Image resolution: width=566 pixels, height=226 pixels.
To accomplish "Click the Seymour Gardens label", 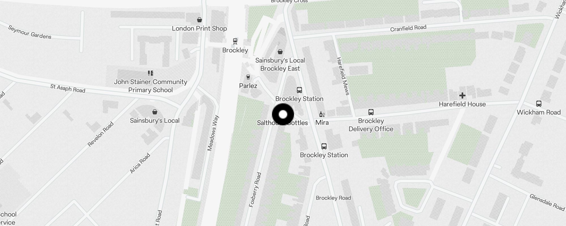I will coord(30,32).
